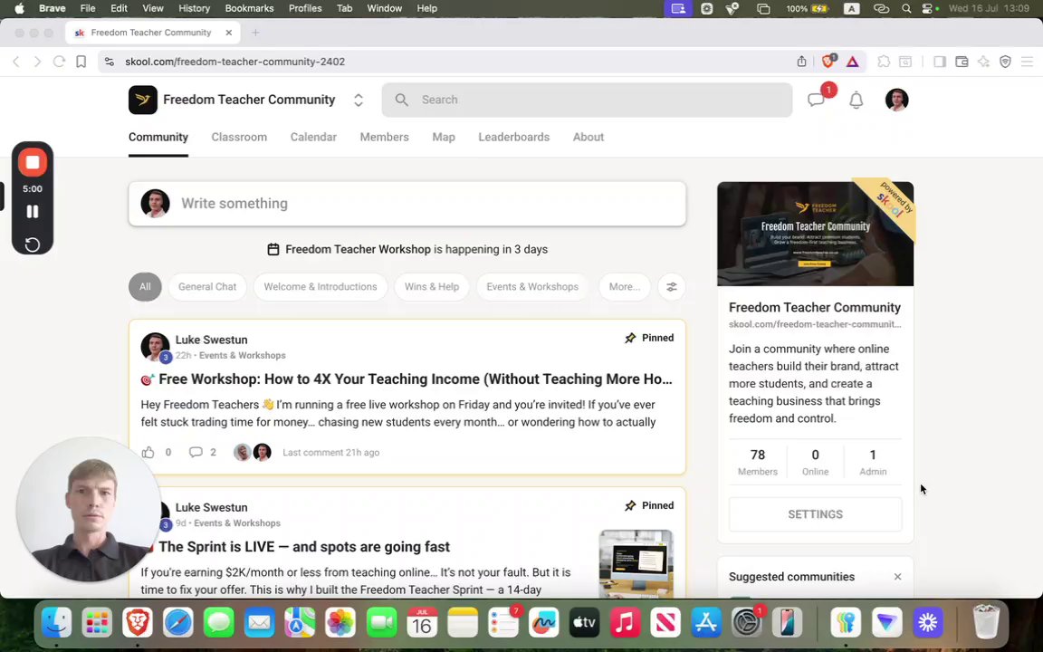1043x652 pixels.
Task: Click the 78 Members count
Action: click(x=758, y=462)
